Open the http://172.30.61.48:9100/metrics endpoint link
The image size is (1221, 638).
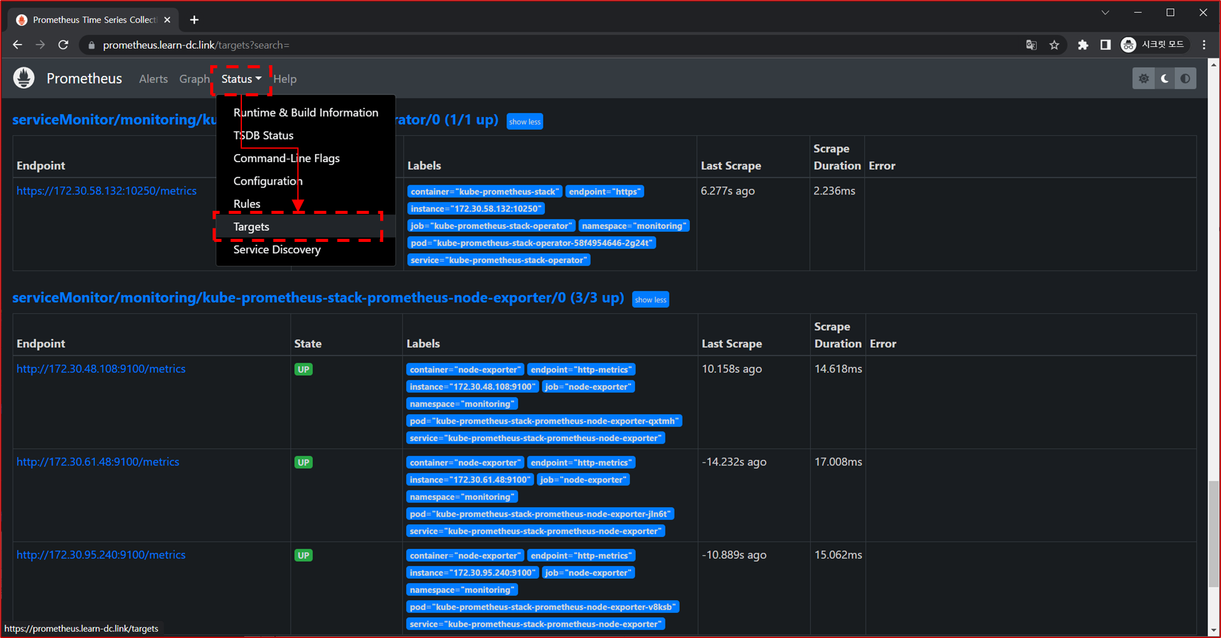(x=97, y=461)
